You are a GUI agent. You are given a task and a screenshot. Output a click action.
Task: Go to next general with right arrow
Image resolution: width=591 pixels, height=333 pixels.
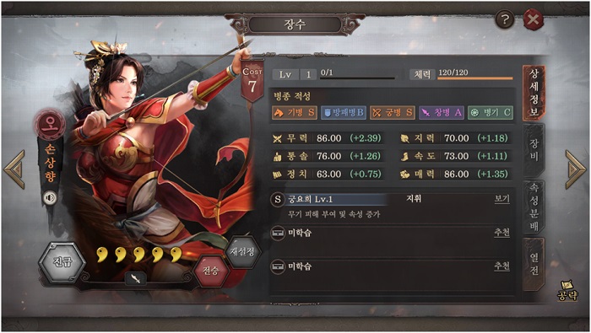pos(576,169)
